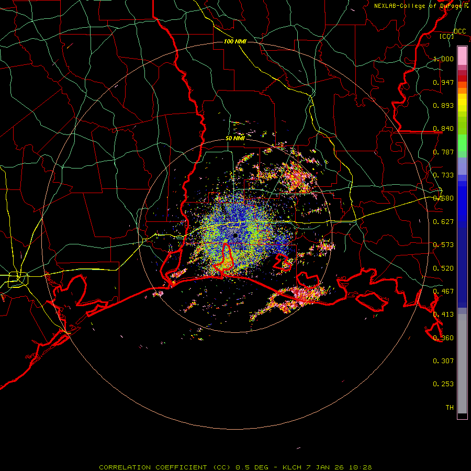Viewport: 471px width, 471px height.
Task: Click the 0.253 color scale value
Action: click(443, 384)
